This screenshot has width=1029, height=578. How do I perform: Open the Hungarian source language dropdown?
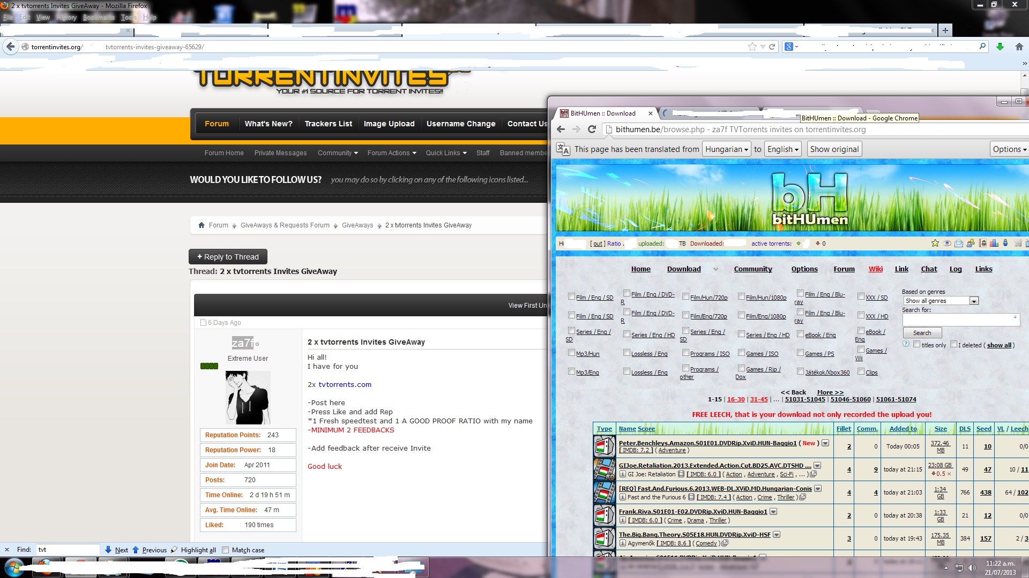[726, 149]
